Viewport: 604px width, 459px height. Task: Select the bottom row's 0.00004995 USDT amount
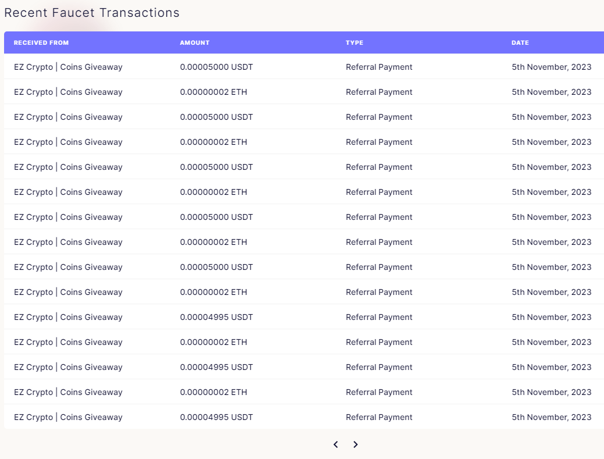coord(216,417)
